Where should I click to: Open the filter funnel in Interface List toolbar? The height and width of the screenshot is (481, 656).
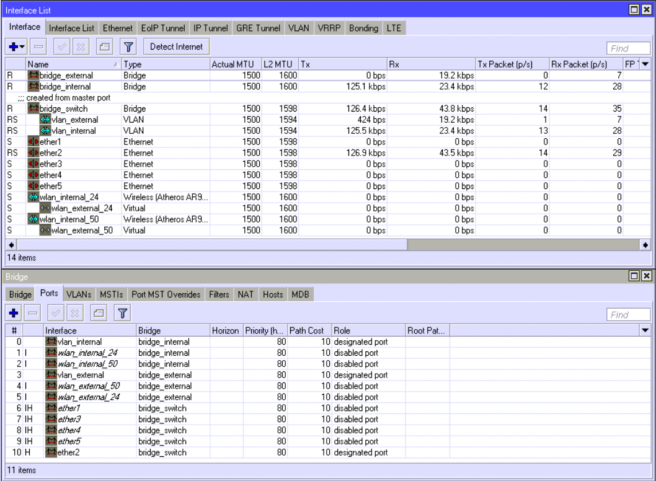[128, 46]
